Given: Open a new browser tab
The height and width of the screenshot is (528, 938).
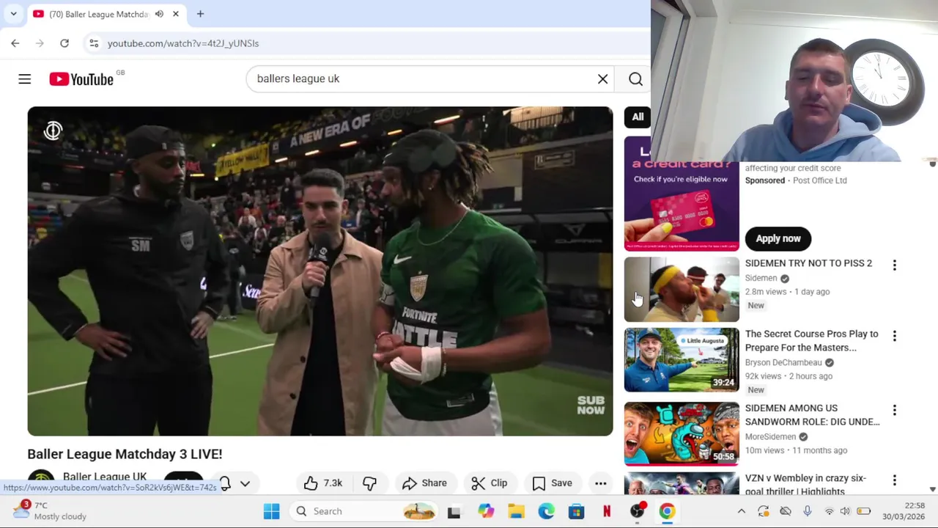Looking at the screenshot, I should [200, 14].
